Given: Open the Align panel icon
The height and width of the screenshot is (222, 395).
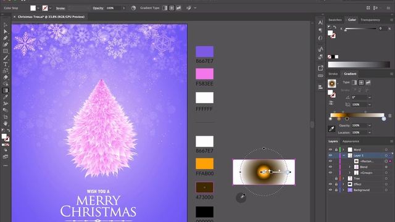Looking at the screenshot, I should [x=320, y=87].
